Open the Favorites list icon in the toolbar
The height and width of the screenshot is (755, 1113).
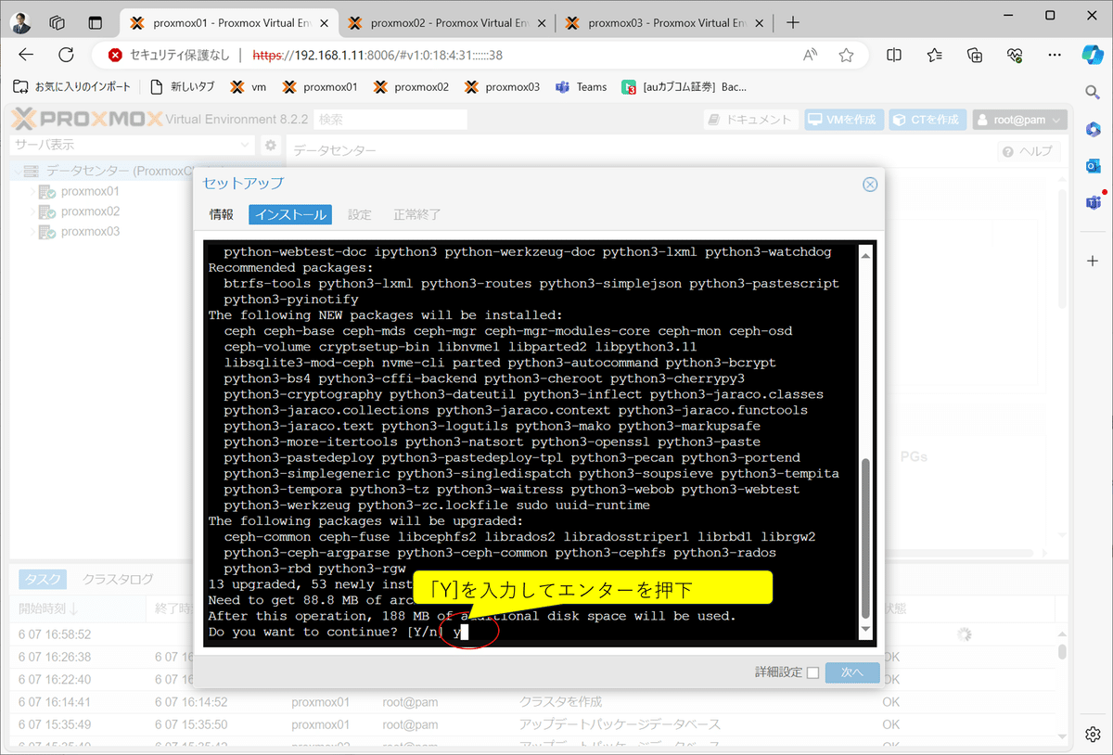point(935,55)
